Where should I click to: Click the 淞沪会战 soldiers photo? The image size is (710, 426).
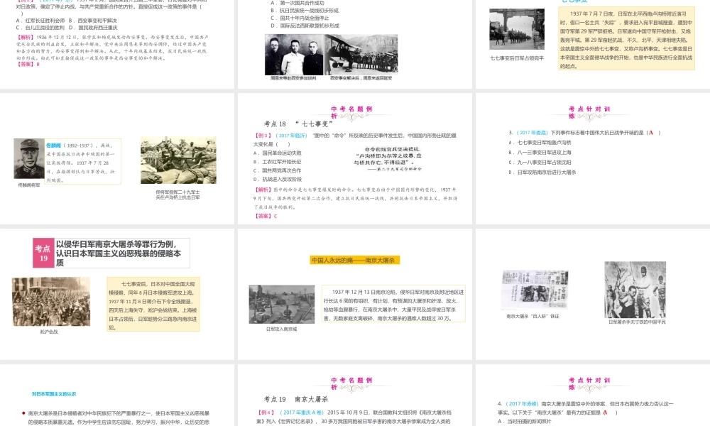(51, 302)
